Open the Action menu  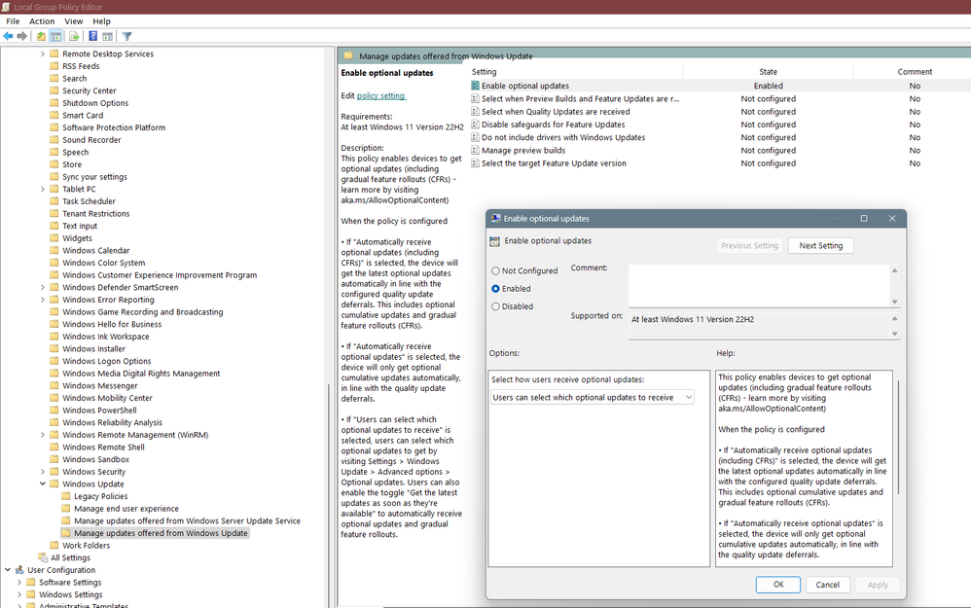[42, 21]
